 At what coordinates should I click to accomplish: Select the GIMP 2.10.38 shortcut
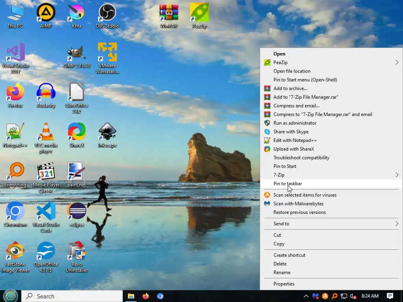click(x=77, y=57)
